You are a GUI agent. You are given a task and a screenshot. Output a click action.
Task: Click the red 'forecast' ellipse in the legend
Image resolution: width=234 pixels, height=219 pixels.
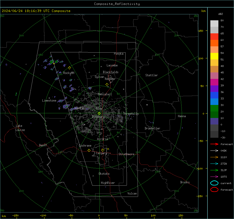214,190
